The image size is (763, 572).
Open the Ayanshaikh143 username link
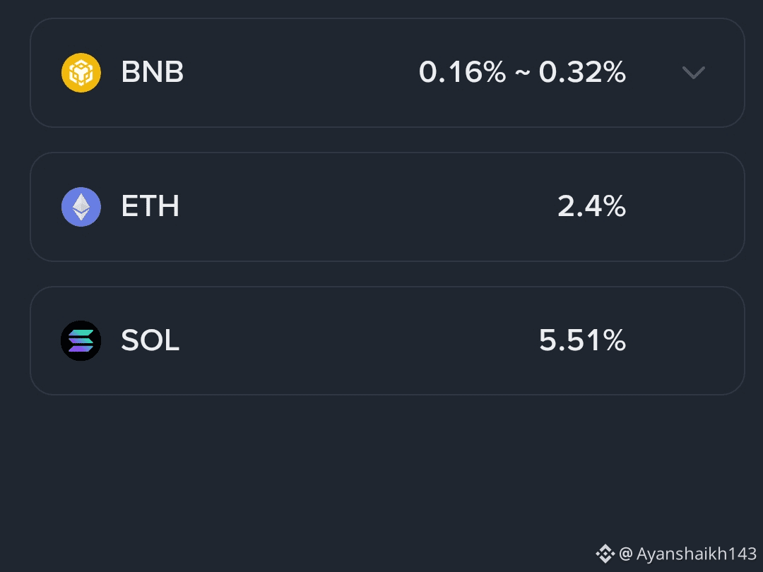click(x=696, y=554)
